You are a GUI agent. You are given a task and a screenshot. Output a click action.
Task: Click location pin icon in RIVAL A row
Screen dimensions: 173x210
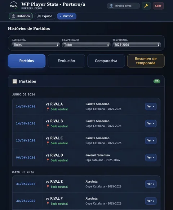point(48,109)
